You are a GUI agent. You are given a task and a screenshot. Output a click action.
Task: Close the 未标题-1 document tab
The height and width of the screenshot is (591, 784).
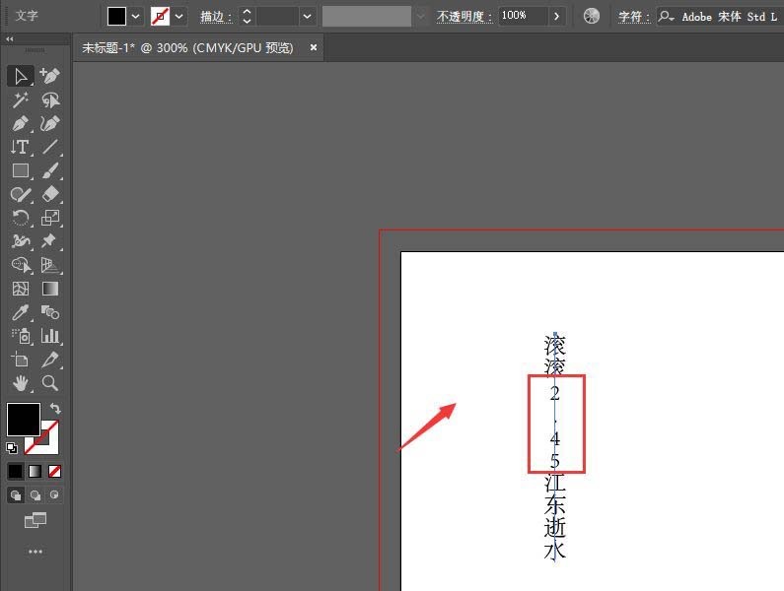[x=314, y=46]
